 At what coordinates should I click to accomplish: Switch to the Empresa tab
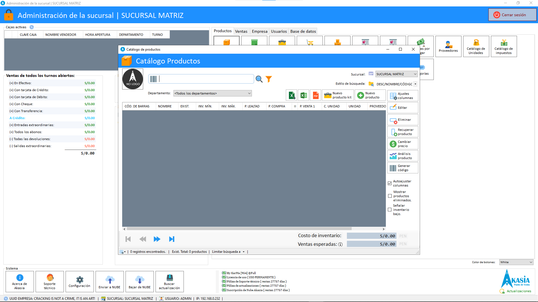click(259, 31)
